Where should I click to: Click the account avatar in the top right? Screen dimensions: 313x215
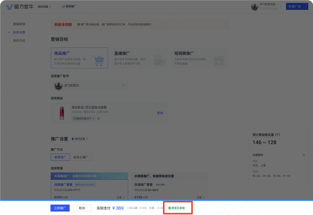254,6
